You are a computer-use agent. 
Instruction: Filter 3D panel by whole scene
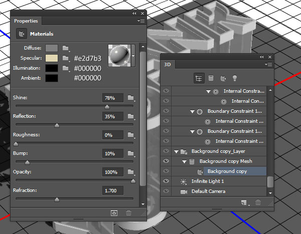coord(198,78)
